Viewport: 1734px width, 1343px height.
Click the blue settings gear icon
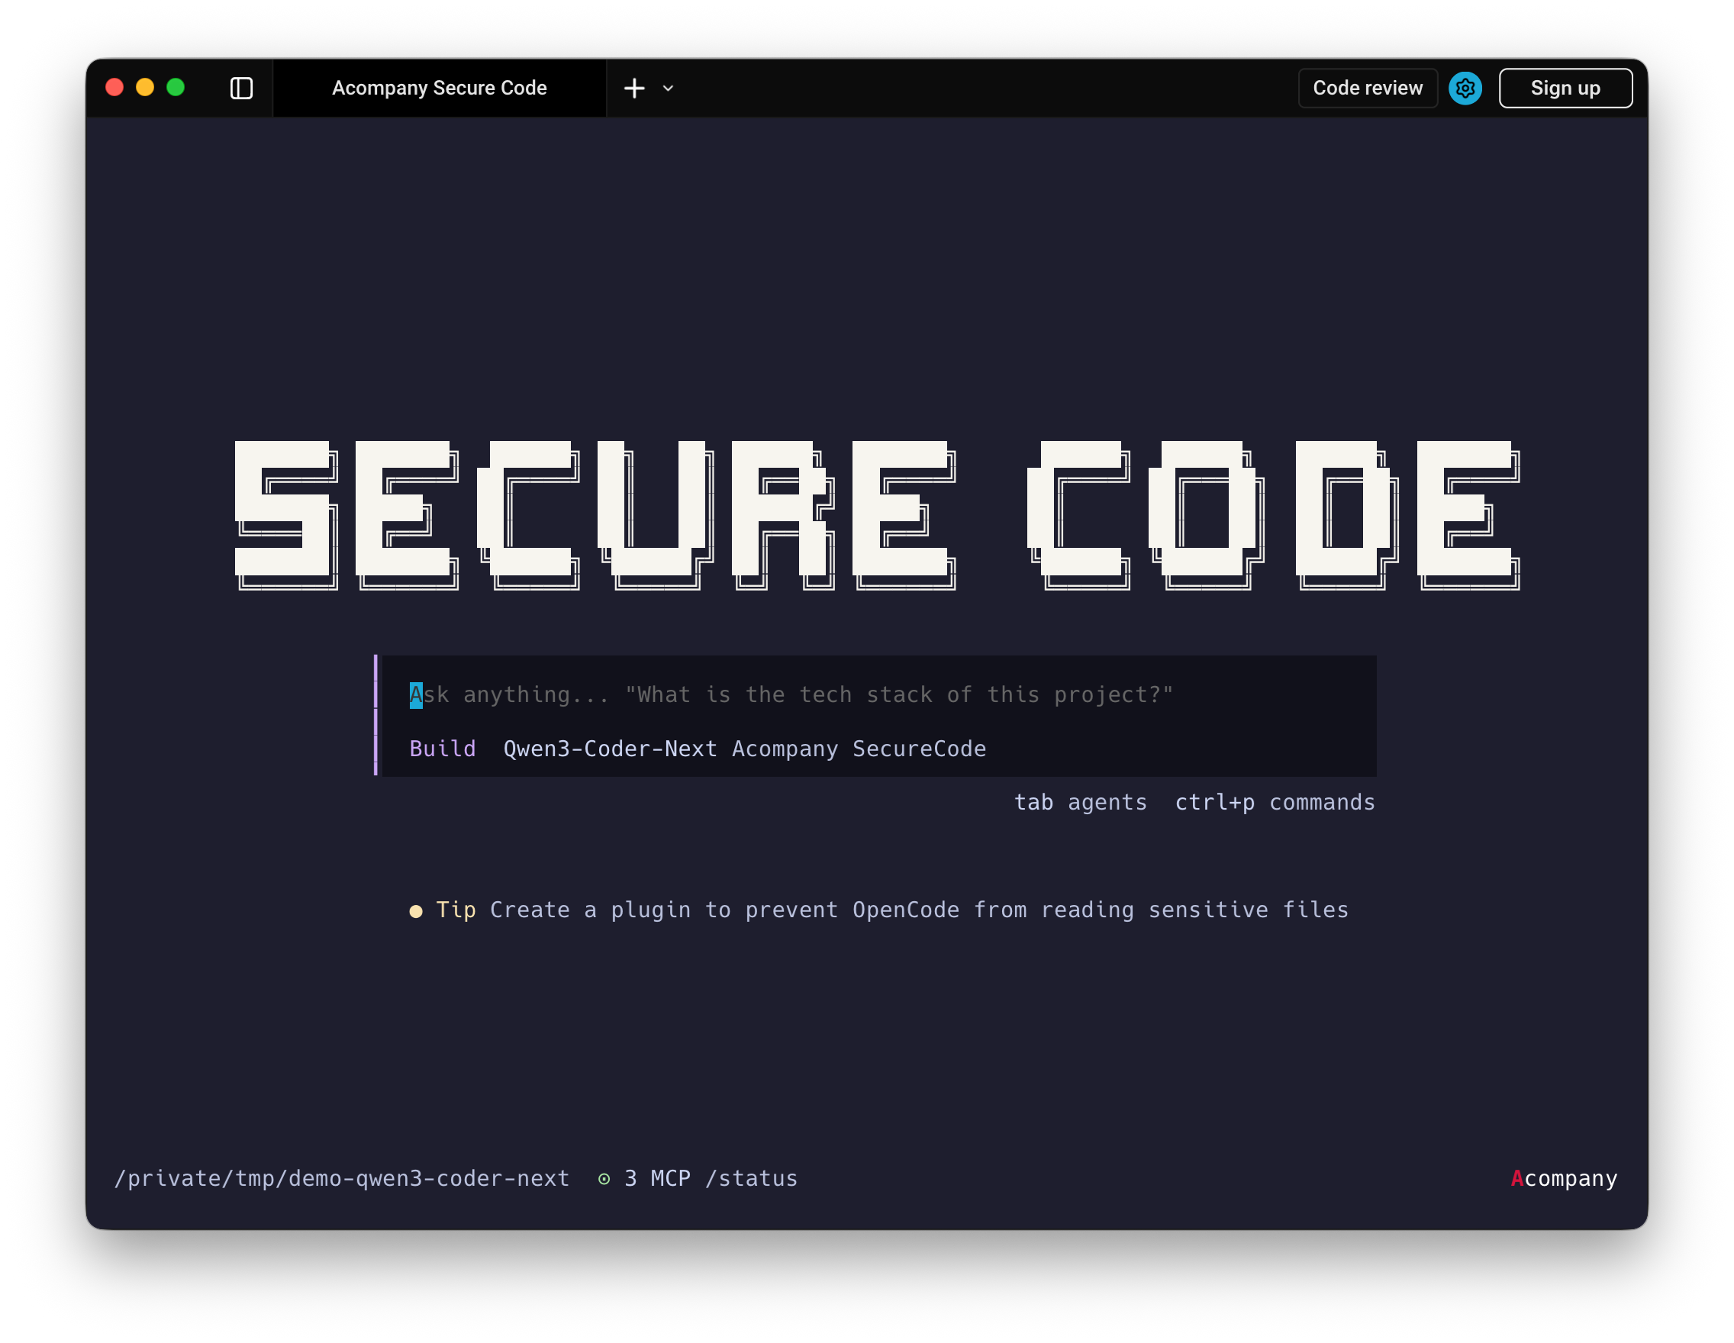[1465, 88]
